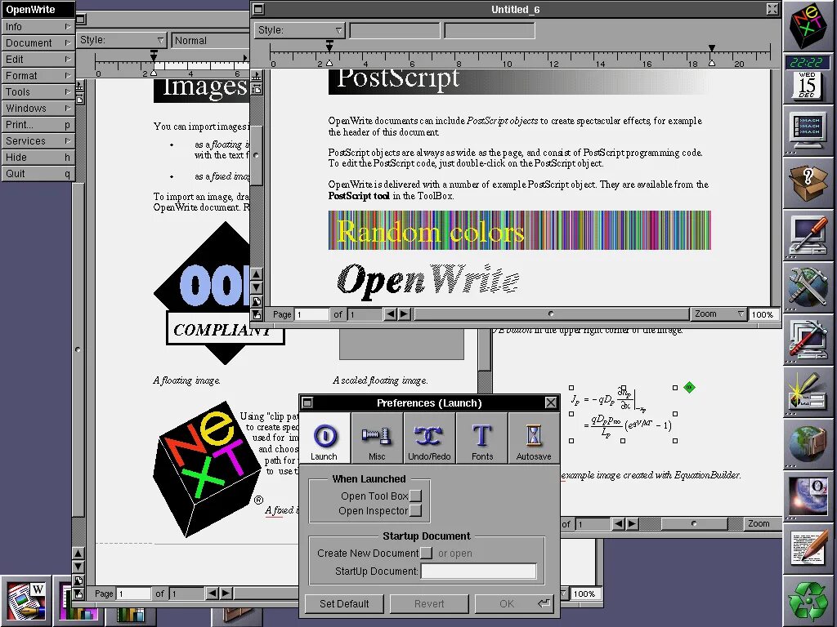Click the 100% zoom field in Untitled_6
This screenshot has height=627, width=837.
point(763,314)
